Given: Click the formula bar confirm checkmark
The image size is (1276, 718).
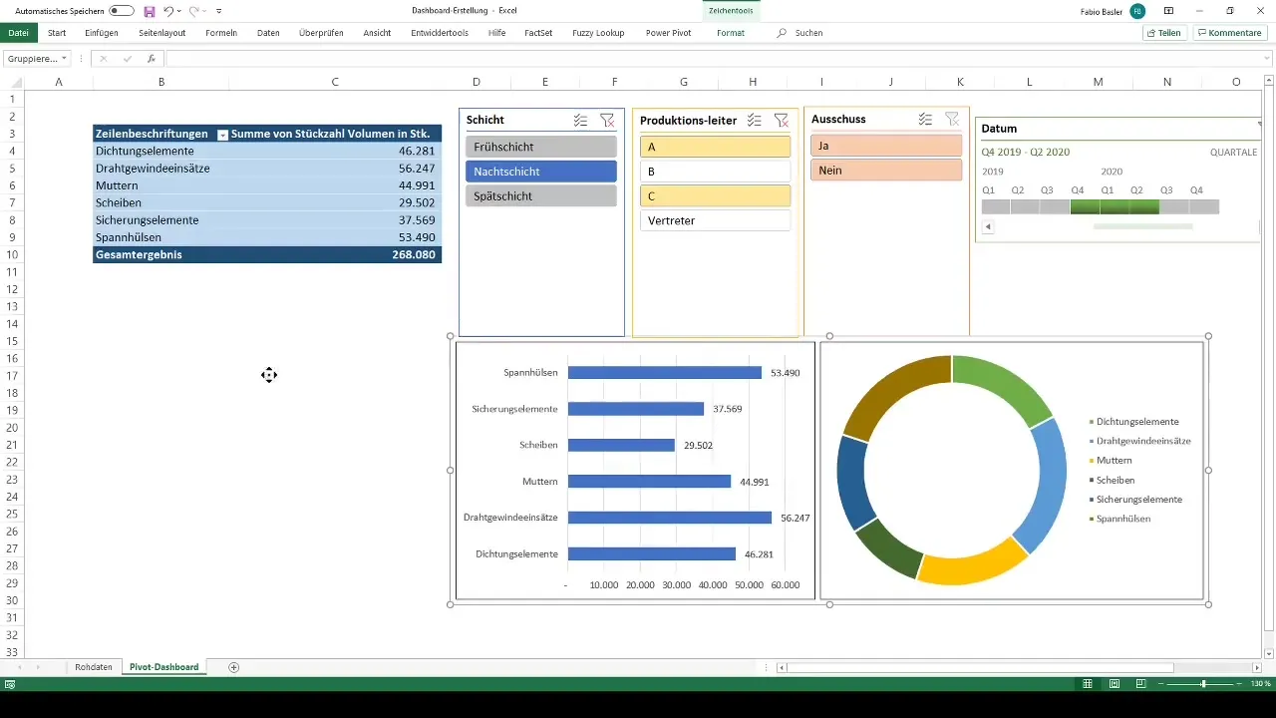Looking at the screenshot, I should coord(127,59).
